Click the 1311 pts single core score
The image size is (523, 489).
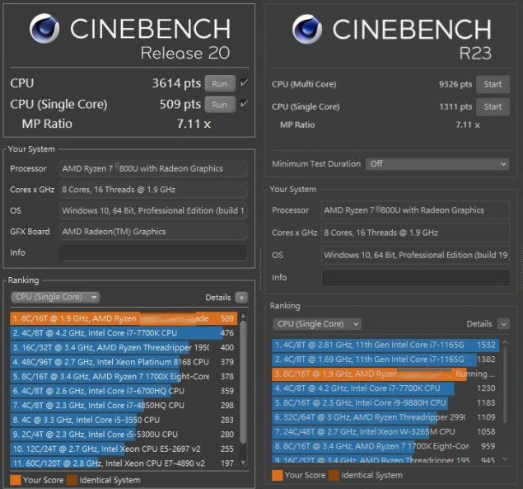tap(455, 107)
